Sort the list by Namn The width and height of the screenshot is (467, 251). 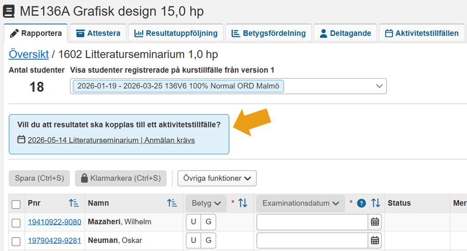(172, 203)
